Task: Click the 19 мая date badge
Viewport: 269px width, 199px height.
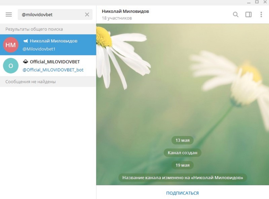Action: 183,165
